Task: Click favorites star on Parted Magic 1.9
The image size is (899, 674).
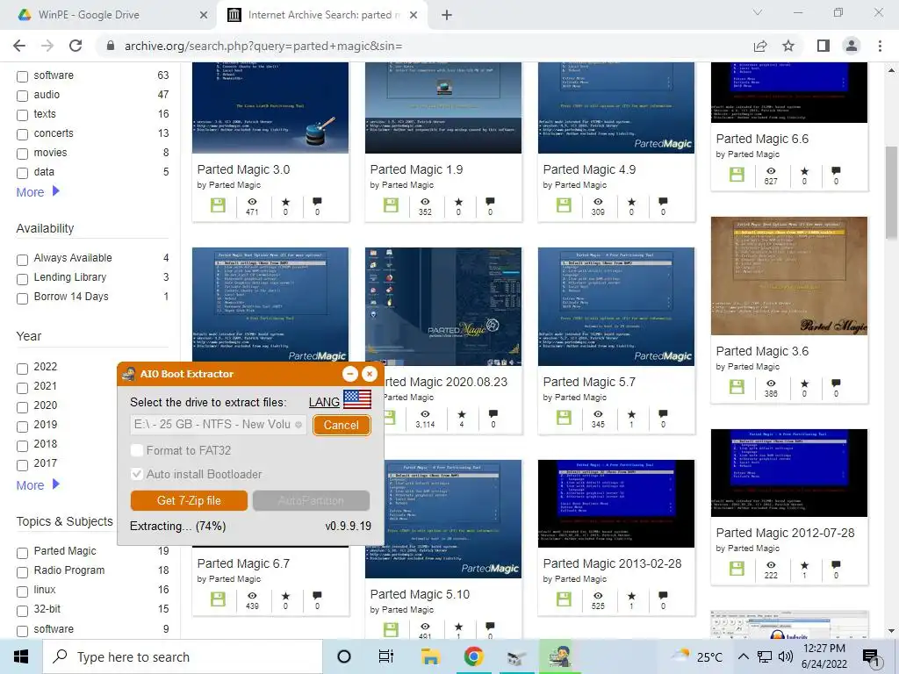Action: coord(458,202)
